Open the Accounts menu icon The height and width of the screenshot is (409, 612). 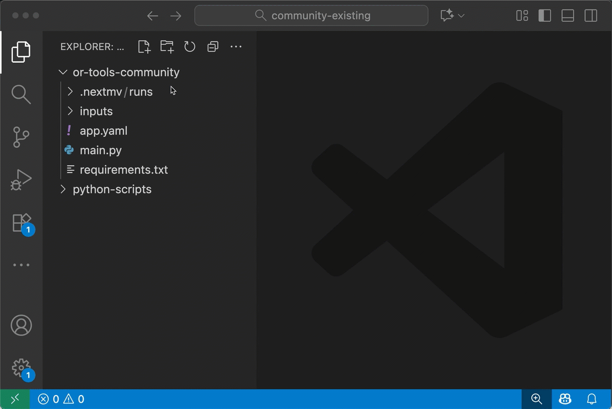tap(21, 325)
